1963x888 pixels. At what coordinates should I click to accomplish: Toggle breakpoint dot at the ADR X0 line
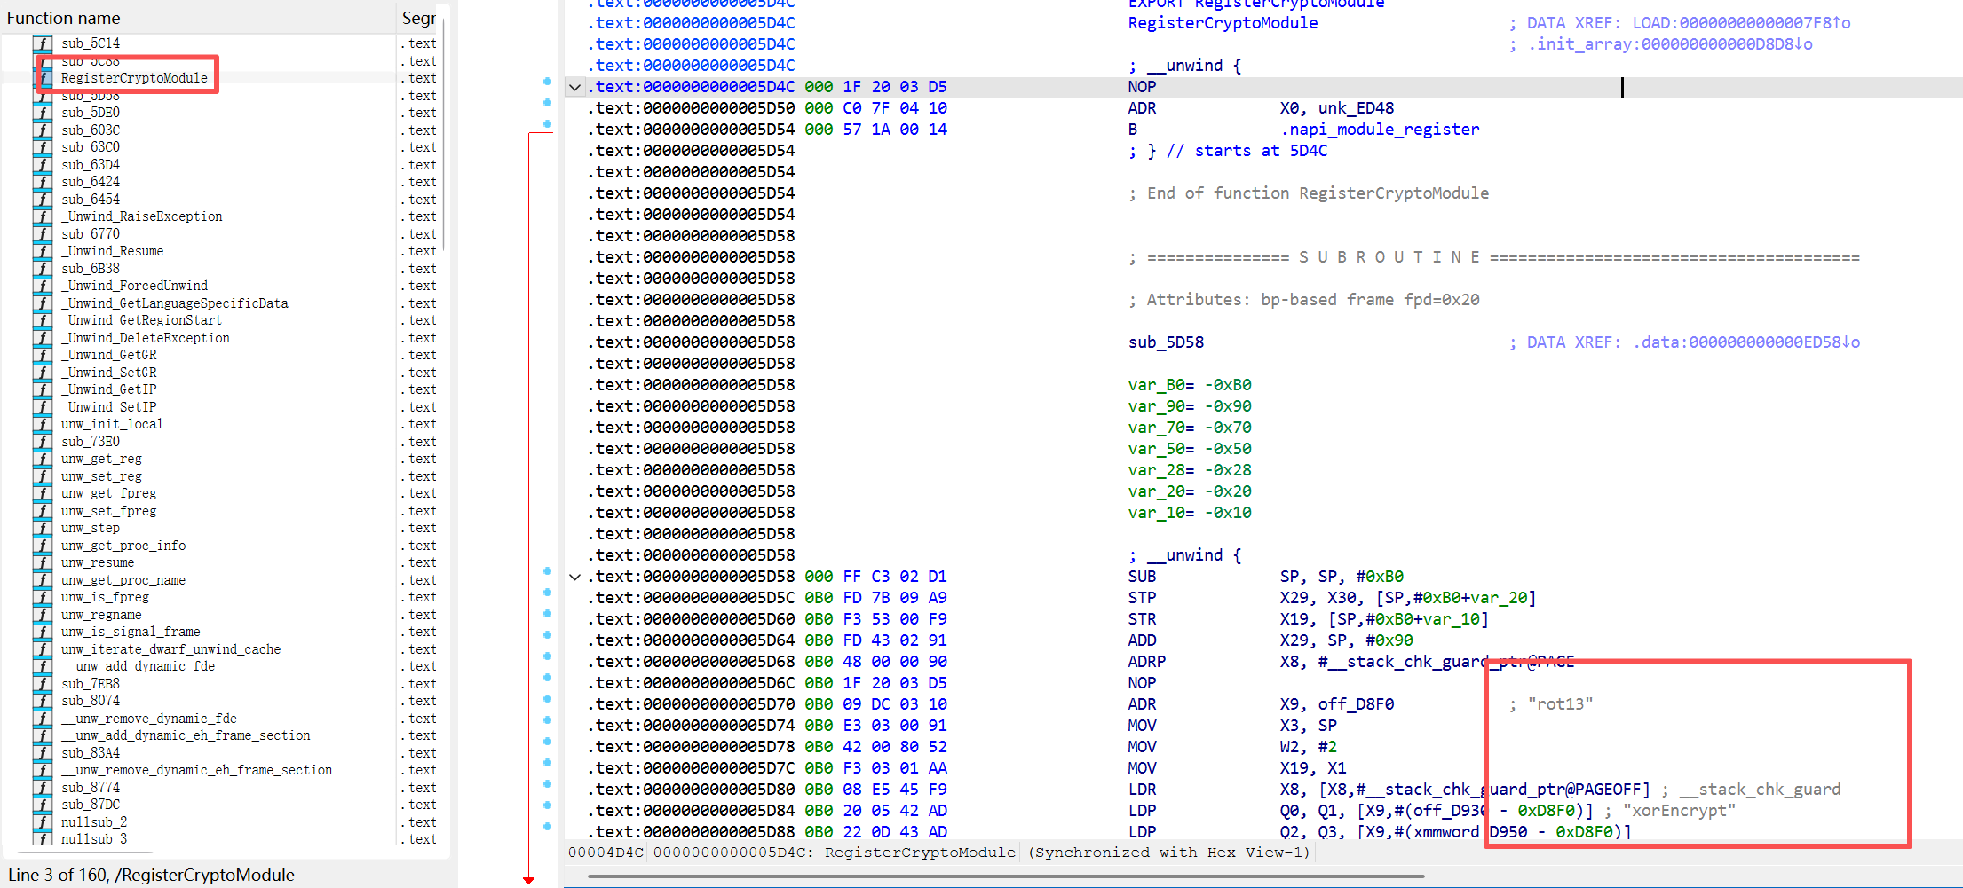click(547, 103)
